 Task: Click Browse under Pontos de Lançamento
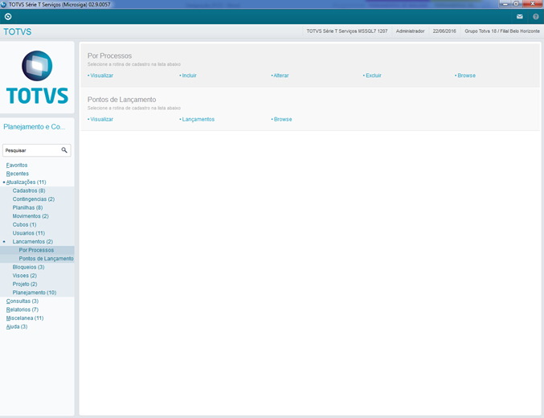tap(283, 120)
